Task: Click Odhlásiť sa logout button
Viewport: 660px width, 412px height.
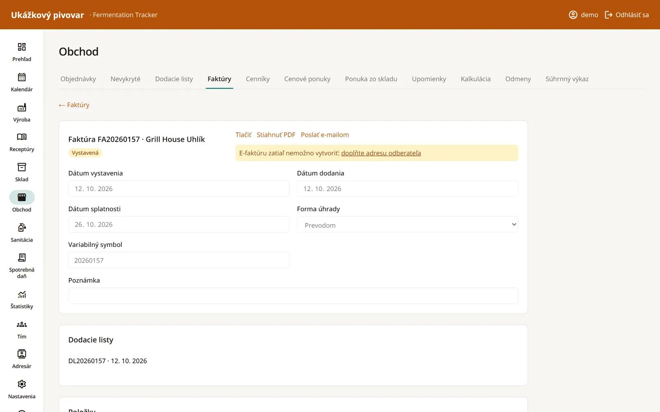Action: click(x=627, y=15)
